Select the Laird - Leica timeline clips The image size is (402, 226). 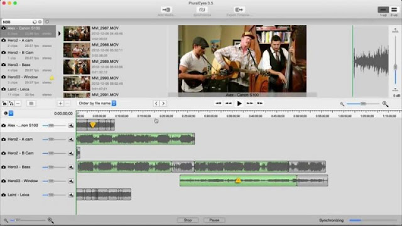[x=104, y=194]
